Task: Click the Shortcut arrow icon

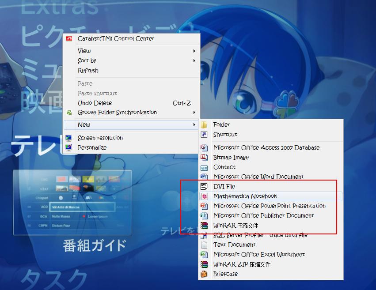Action: (204, 134)
